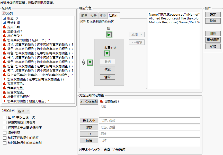Click the ID role button

click(x=89, y=134)
